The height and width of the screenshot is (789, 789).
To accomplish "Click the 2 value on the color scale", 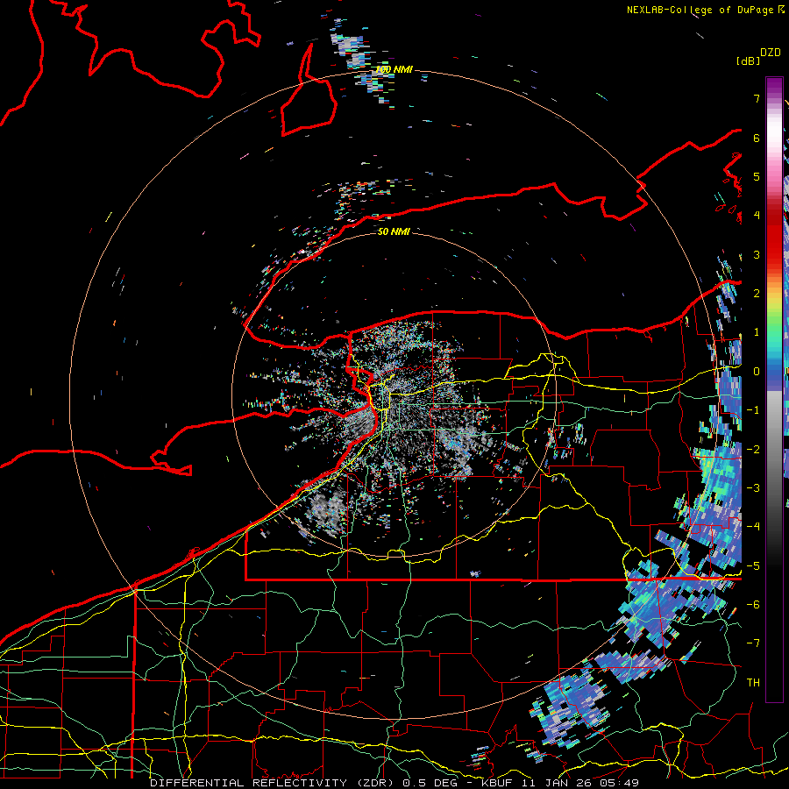I will (x=757, y=294).
